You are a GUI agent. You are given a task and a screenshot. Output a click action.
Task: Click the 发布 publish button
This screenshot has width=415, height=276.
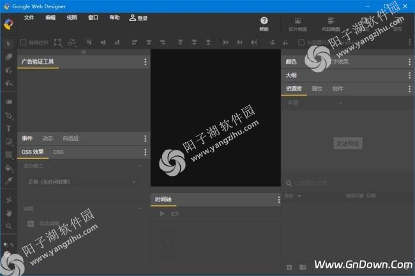pyautogui.click(x=398, y=24)
